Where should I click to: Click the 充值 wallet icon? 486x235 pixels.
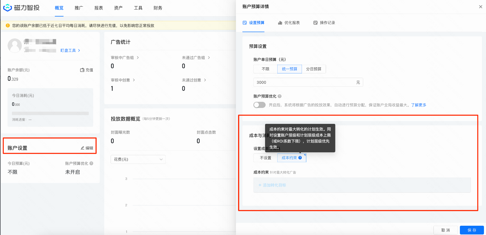coord(82,70)
